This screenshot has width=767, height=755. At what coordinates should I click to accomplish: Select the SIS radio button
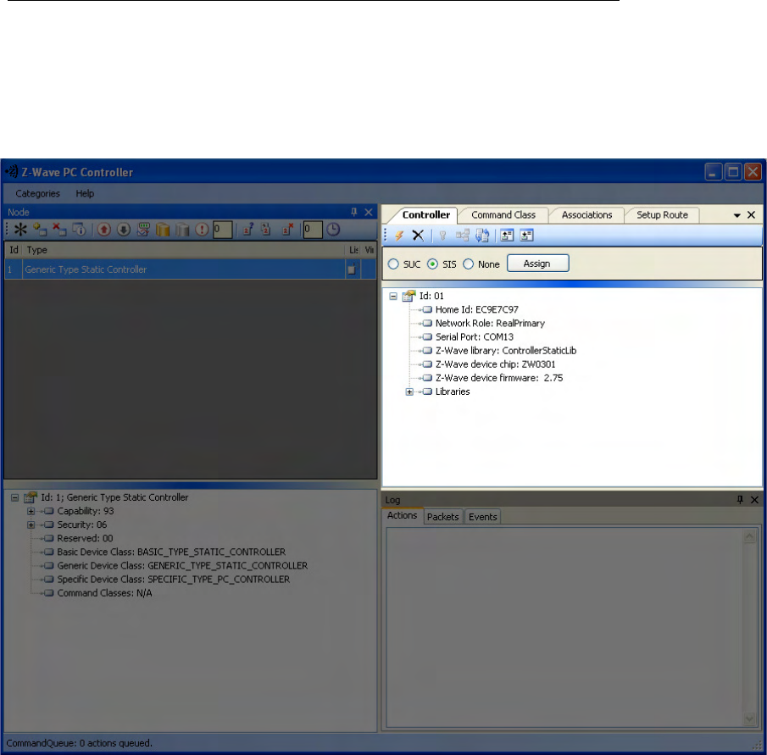coord(432,264)
